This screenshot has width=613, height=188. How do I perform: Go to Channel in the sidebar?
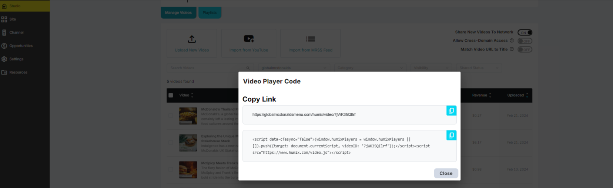point(16,32)
